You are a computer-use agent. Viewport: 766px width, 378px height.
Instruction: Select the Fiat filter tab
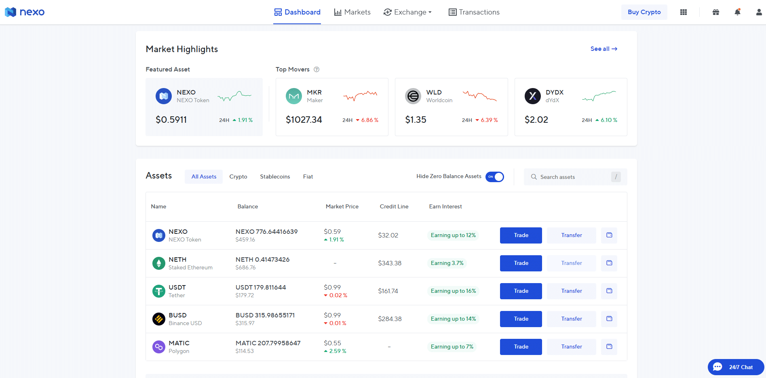point(308,177)
